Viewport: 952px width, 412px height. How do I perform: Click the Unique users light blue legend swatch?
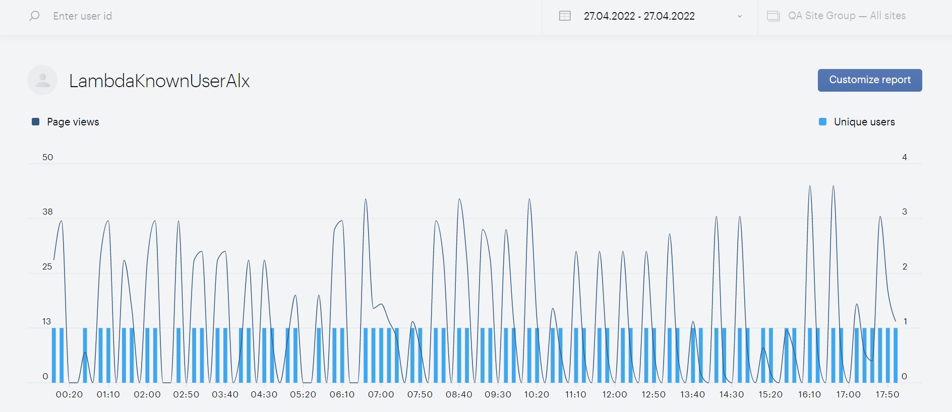coord(823,122)
